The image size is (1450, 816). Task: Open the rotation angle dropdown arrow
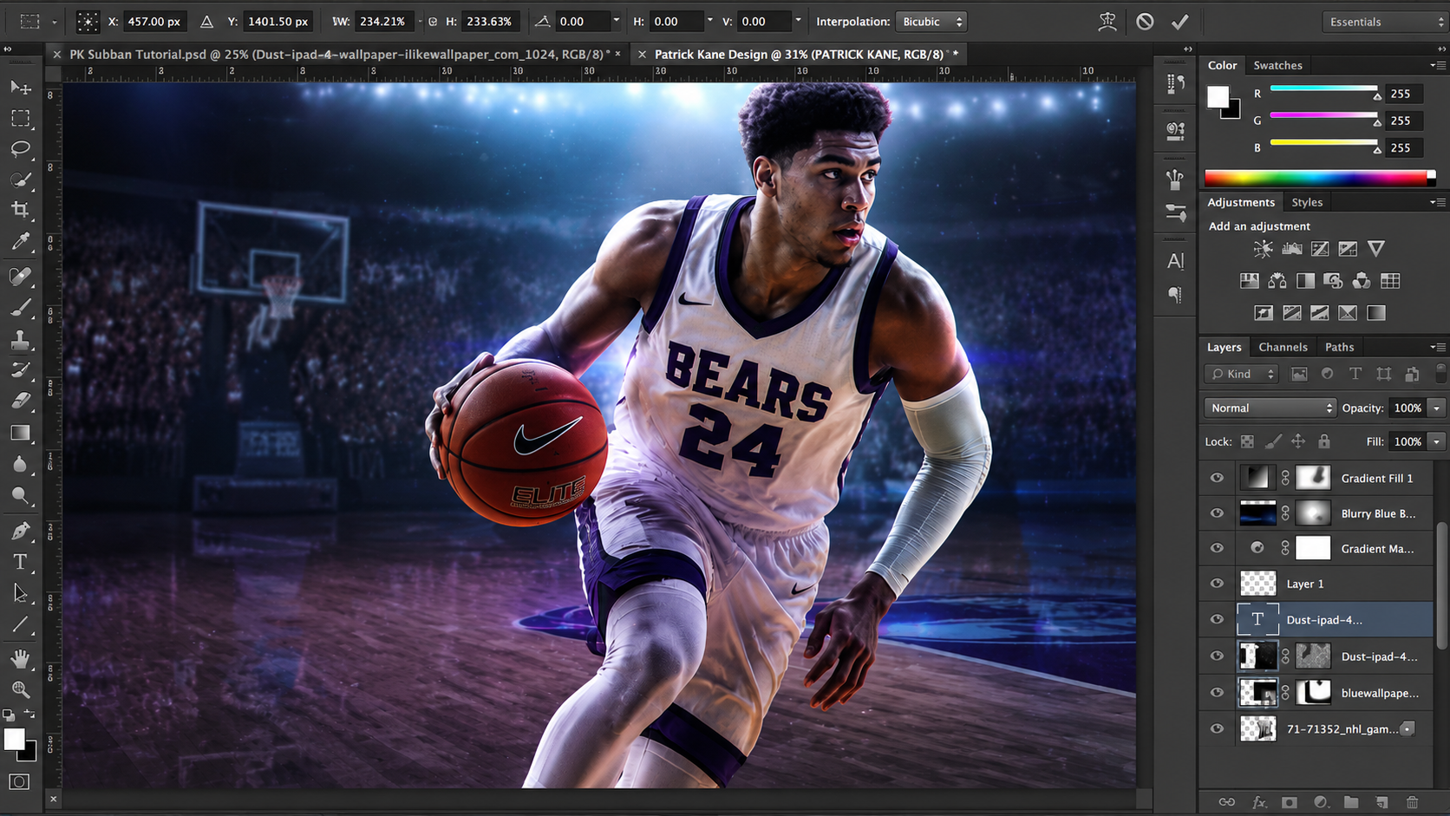click(x=617, y=21)
